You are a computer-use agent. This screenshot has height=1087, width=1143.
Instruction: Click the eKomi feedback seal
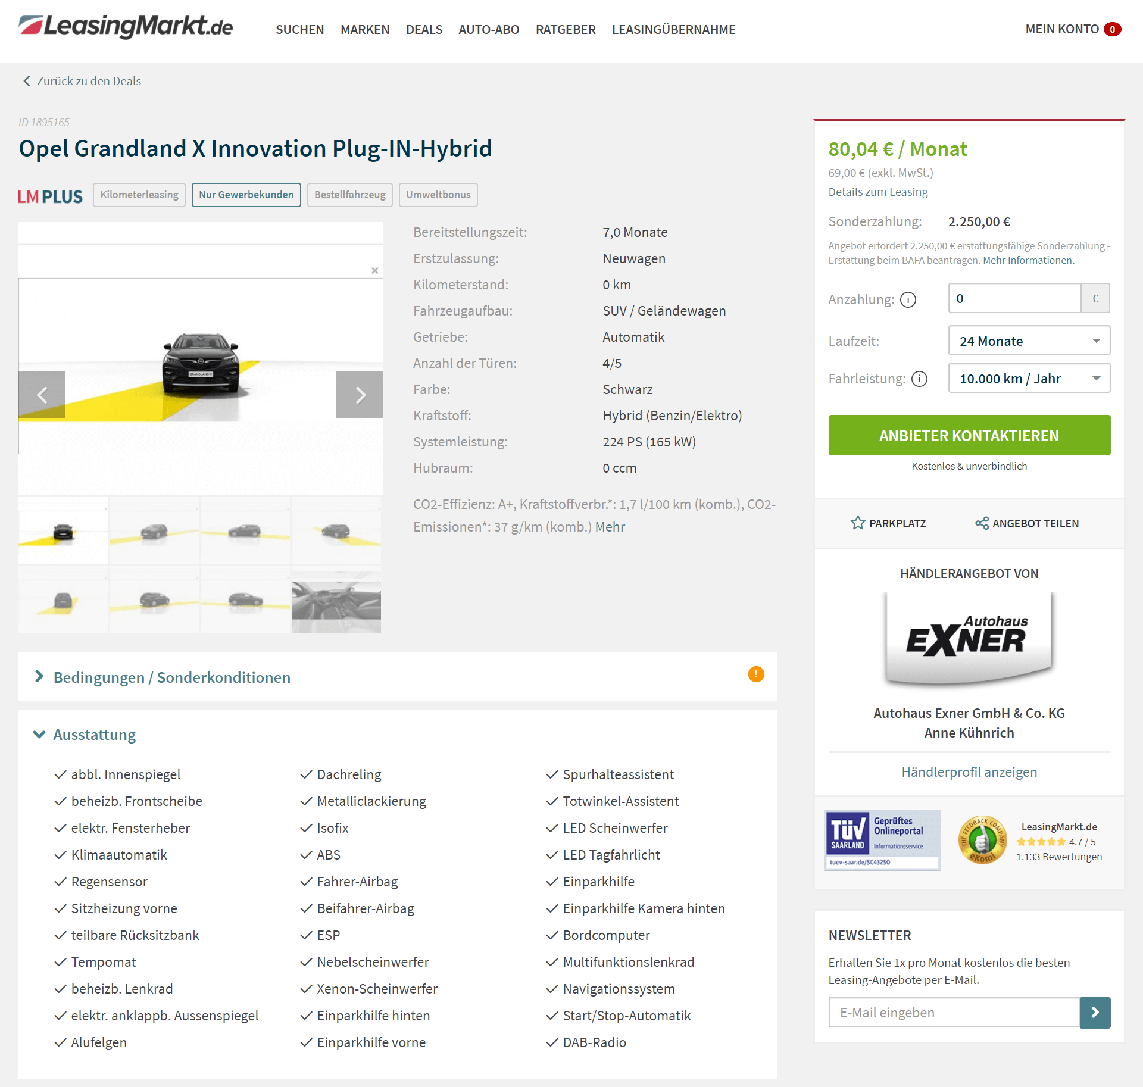(982, 840)
